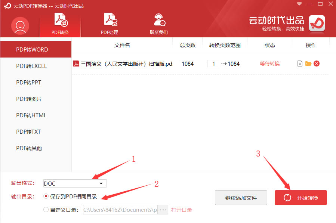Click the PDF file icon beside 三国演义 filename
This screenshot has width=336, height=223.
pyautogui.click(x=75, y=64)
